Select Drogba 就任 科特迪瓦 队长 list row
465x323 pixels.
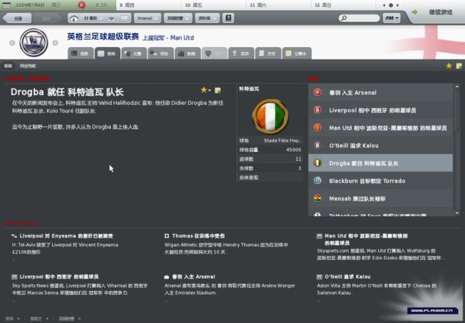point(380,163)
